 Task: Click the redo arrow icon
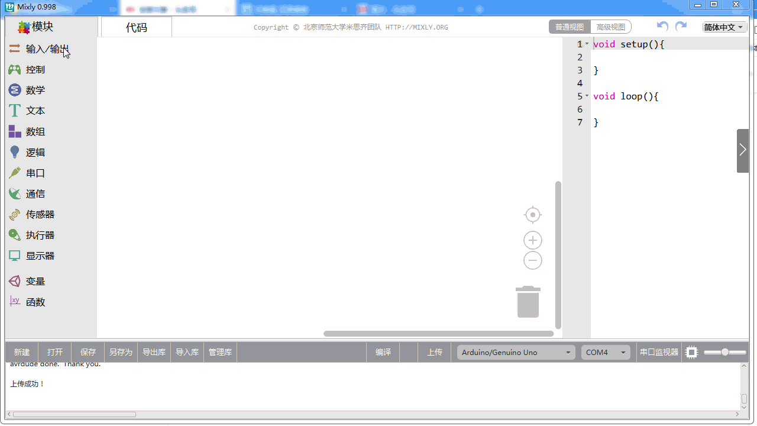point(681,27)
